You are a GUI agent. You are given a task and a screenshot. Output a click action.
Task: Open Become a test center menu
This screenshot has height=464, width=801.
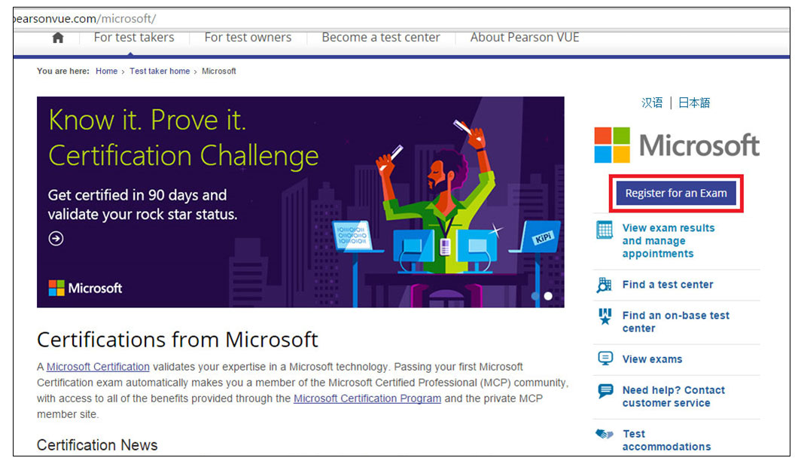381,38
